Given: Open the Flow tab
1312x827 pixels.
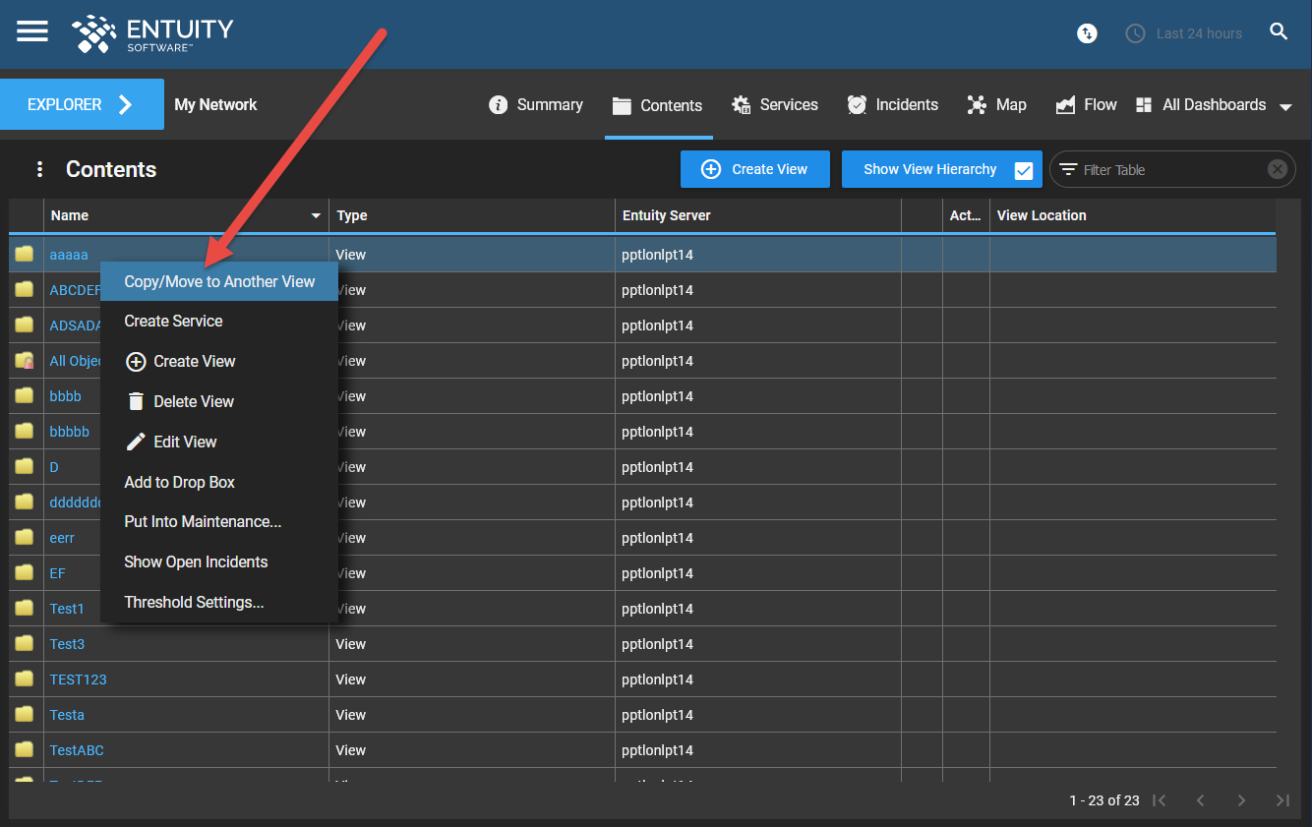Looking at the screenshot, I should coord(1087,105).
